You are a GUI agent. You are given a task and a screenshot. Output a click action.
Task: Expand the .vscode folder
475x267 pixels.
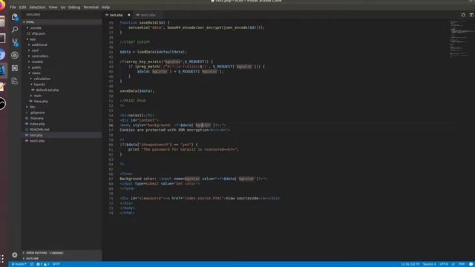click(x=36, y=28)
